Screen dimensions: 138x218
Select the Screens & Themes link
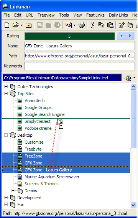click(x=41, y=184)
